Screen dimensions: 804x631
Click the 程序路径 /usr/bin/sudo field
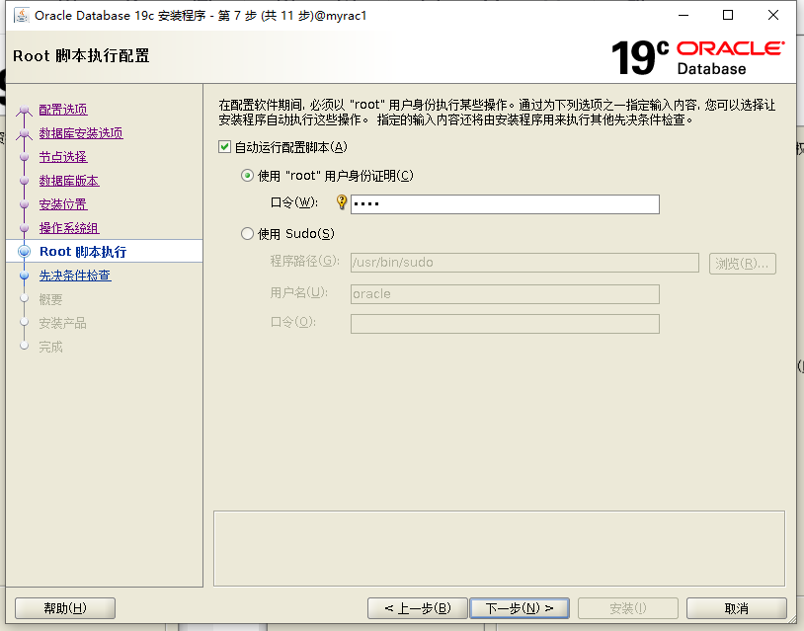[524, 263]
